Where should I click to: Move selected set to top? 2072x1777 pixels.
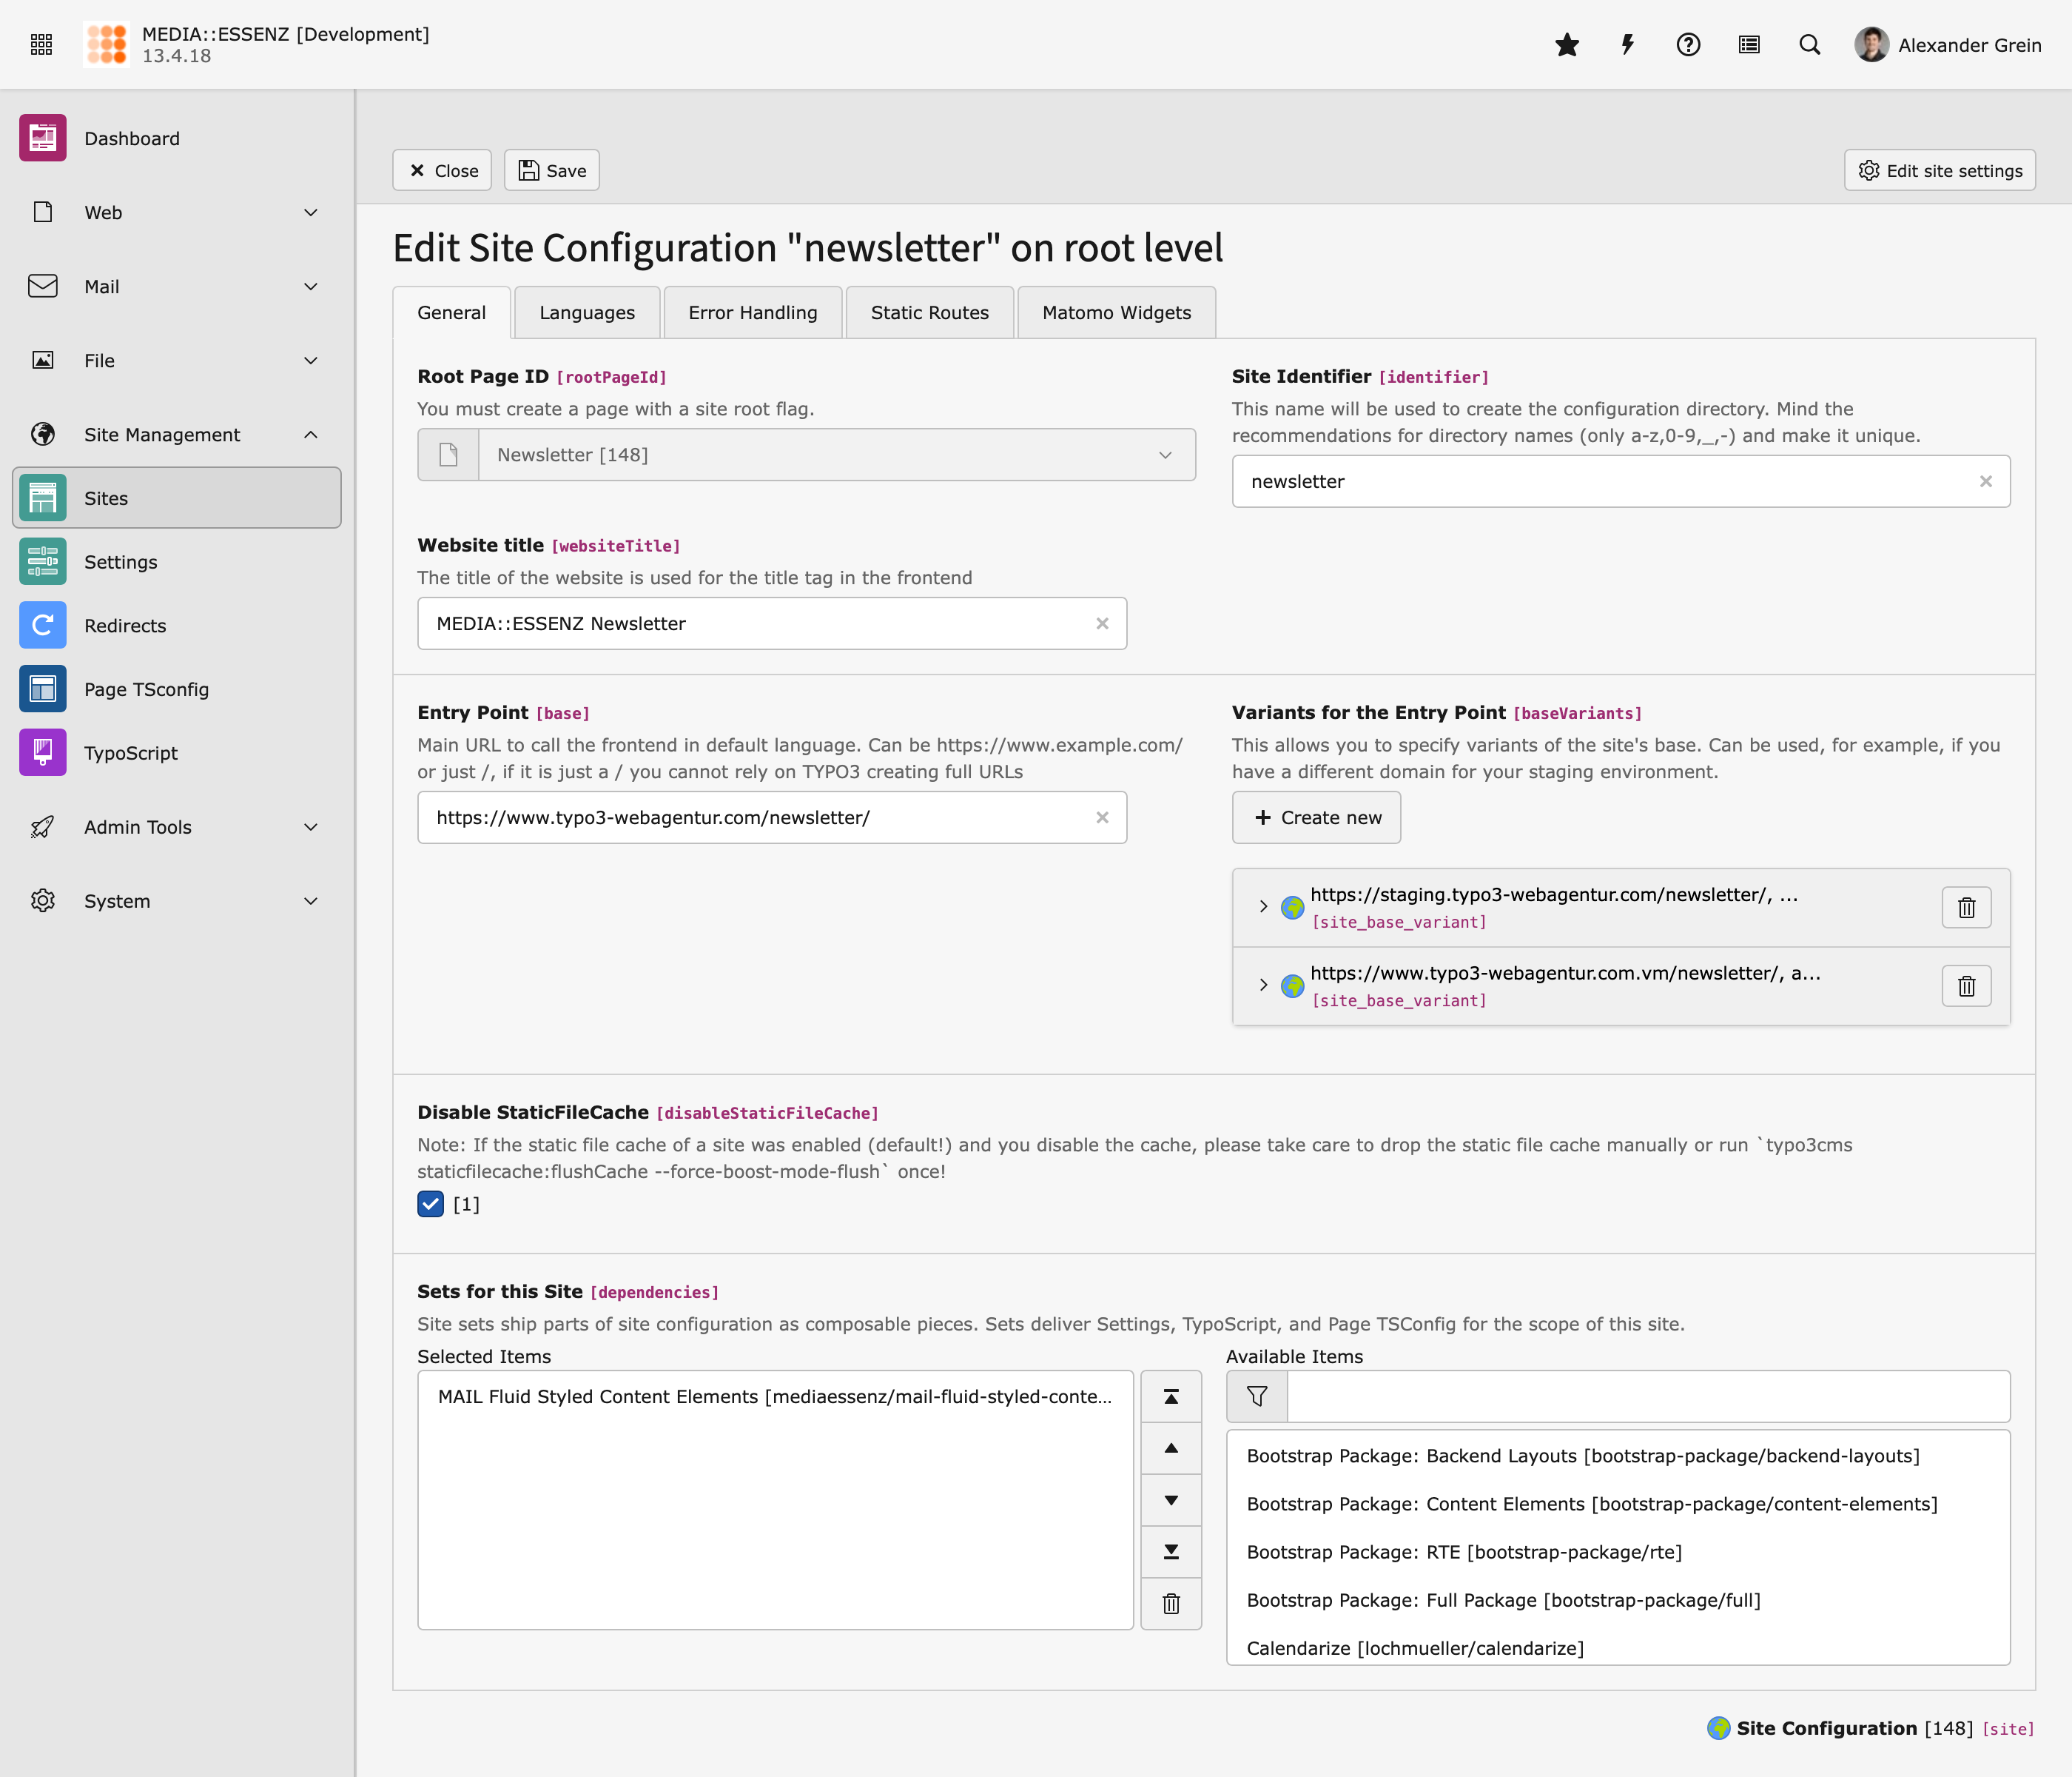coord(1171,1396)
